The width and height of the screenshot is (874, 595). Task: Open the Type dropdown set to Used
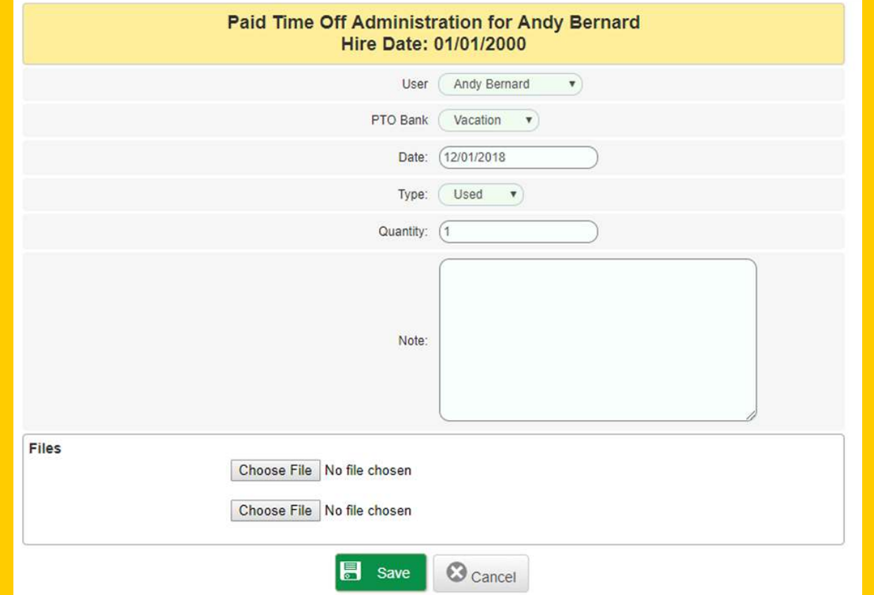(x=480, y=195)
